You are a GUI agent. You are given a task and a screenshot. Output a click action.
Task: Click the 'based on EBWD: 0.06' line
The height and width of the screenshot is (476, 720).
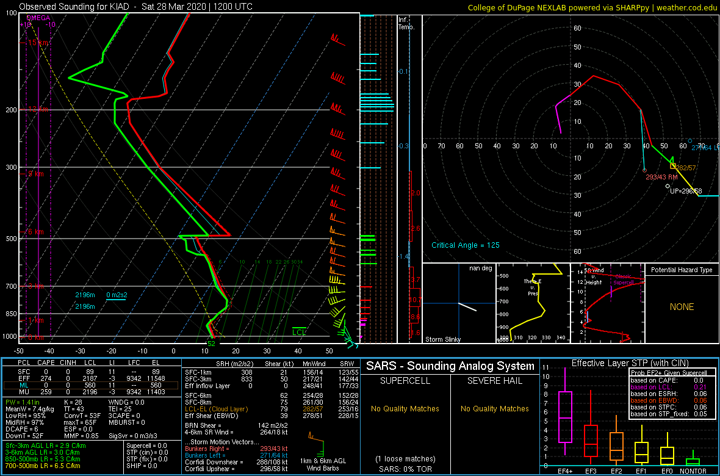pyautogui.click(x=669, y=400)
